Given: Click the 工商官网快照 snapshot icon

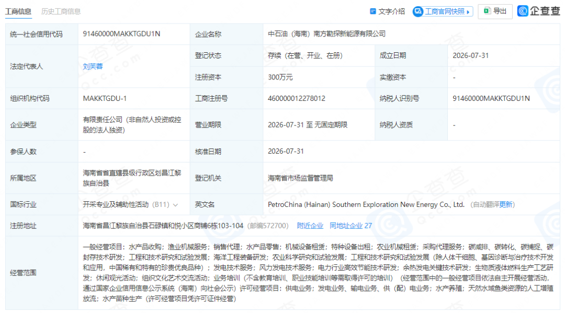Looking at the screenshot, I should click(418, 11).
